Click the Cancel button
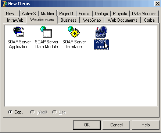 pyautogui.click(x=116, y=125)
